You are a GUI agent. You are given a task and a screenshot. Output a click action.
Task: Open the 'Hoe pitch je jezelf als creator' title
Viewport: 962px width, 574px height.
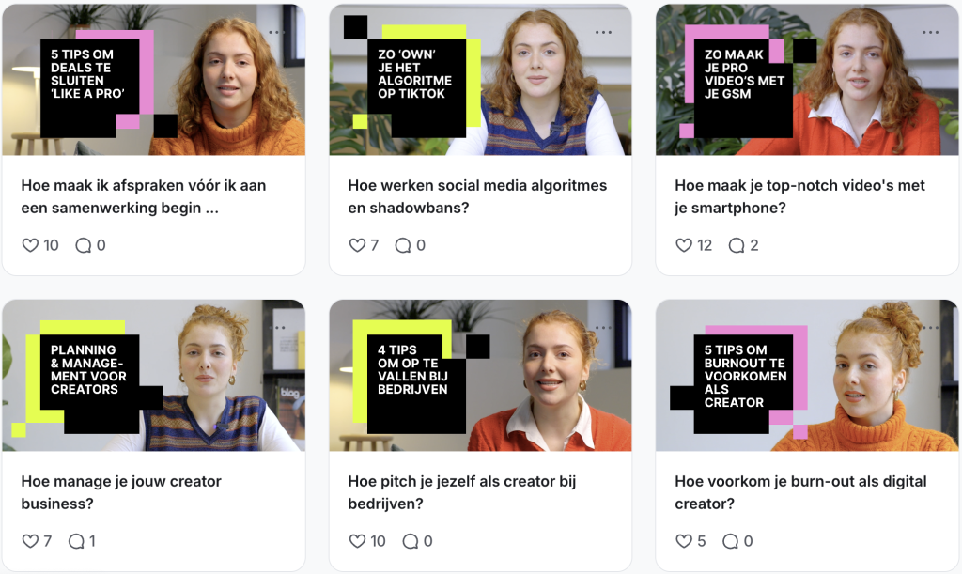[461, 492]
